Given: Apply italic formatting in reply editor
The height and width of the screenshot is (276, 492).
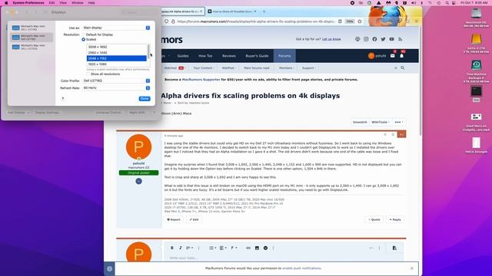Looking at the screenshot, I should (181, 248).
